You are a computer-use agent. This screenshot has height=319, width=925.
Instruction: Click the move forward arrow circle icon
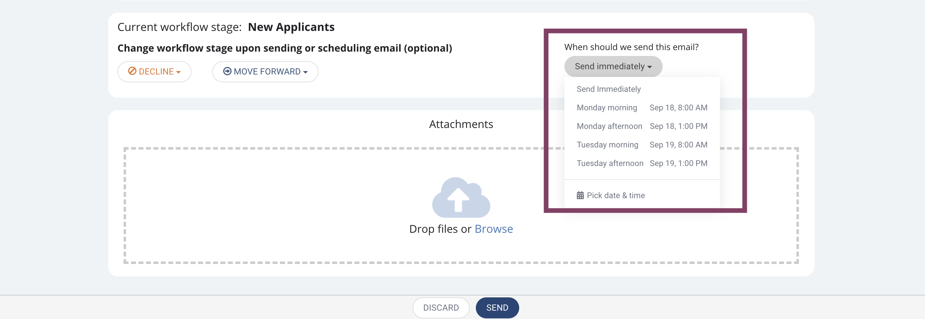227,71
